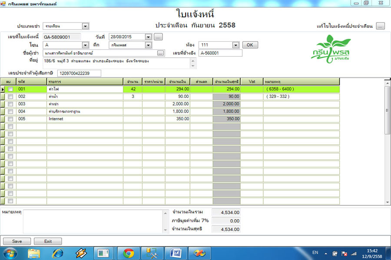Expand the rental type dropdown
The height and width of the screenshot is (260, 391).
pos(85,26)
